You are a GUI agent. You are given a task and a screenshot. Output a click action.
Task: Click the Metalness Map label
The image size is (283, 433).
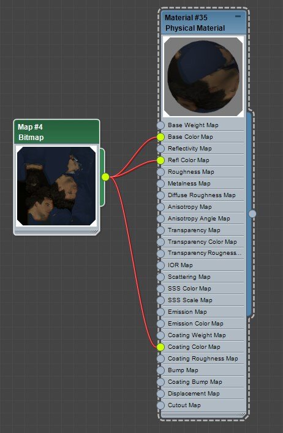click(189, 184)
